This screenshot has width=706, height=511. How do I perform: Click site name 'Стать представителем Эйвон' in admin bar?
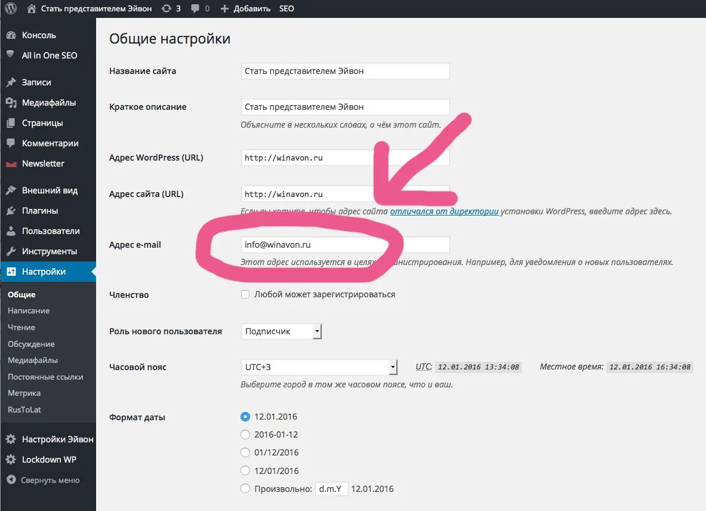pyautogui.click(x=96, y=8)
